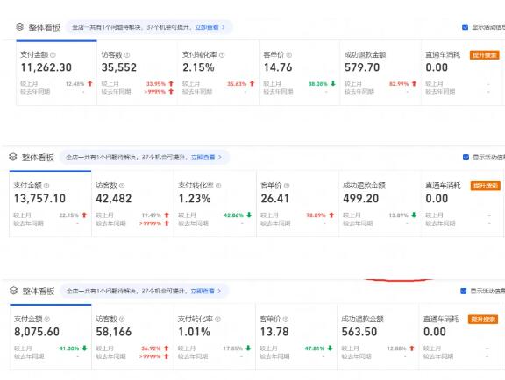Click chevron after 立即查看 in the 11,262.30 panel
Image resolution: width=505 pixels, height=380 pixels.
(224, 27)
